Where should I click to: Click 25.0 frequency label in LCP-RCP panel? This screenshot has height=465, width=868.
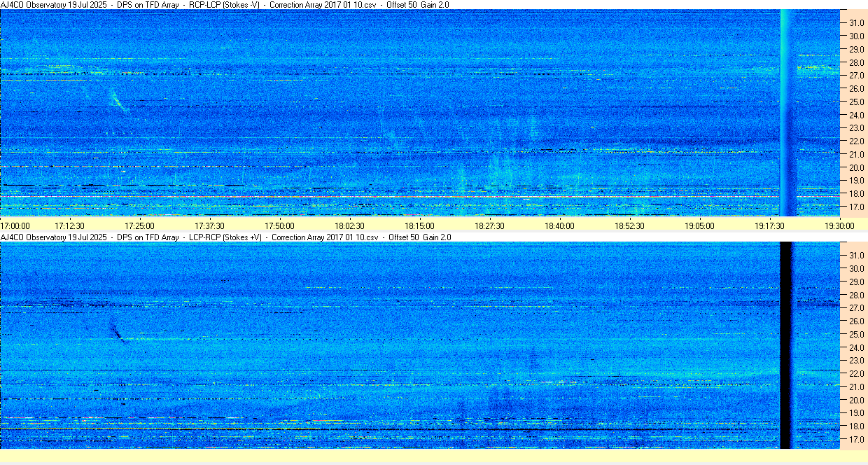tap(857, 335)
